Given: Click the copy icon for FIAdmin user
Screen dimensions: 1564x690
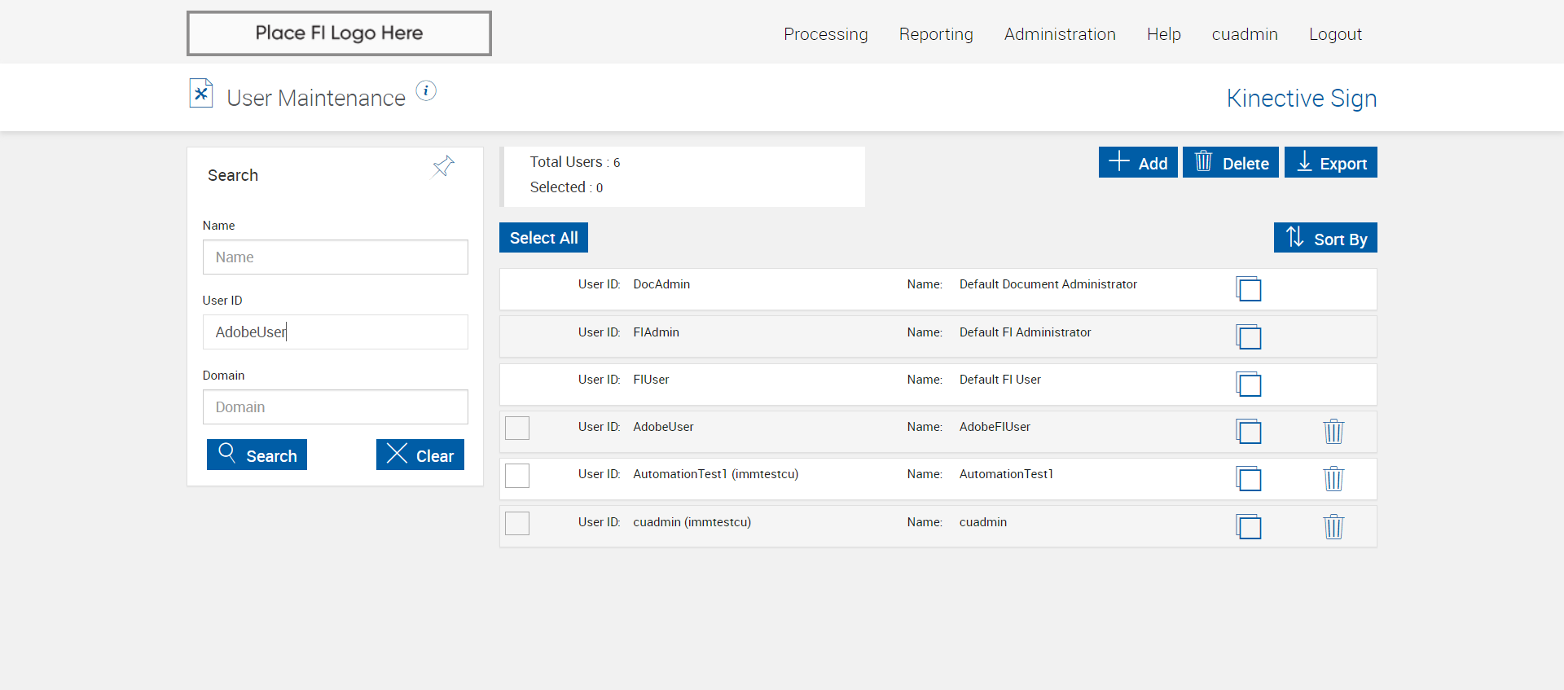Looking at the screenshot, I should pos(1248,336).
